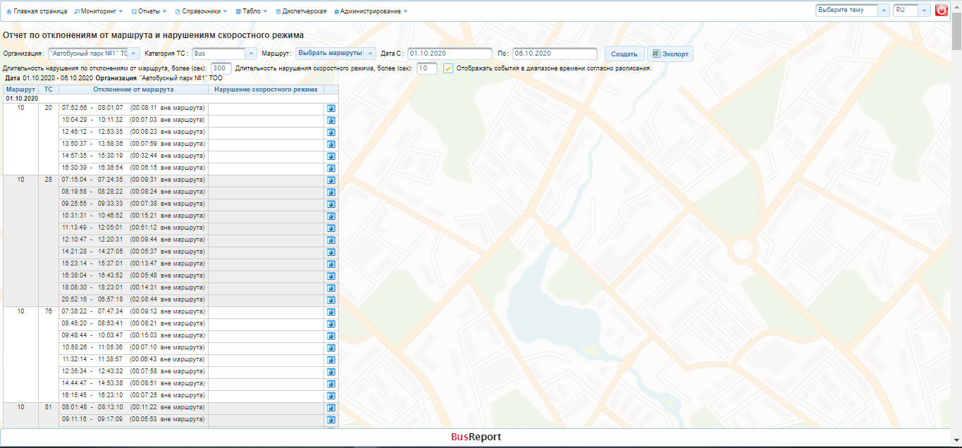Show map for the 11:13:49 deviation row
Screen dimensions: 962x448
(x=331, y=228)
